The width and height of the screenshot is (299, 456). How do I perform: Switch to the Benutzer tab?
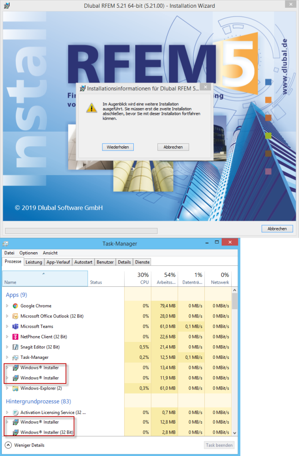coord(105,262)
